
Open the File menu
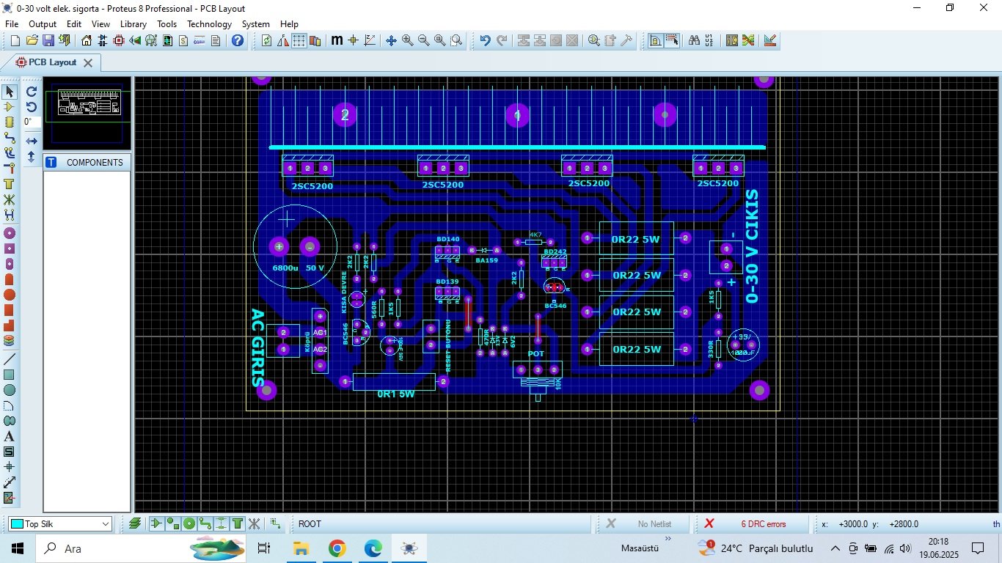tap(12, 24)
